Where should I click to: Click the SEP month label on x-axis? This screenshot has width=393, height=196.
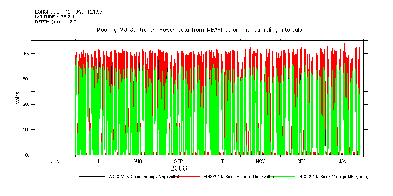pyautogui.click(x=178, y=161)
